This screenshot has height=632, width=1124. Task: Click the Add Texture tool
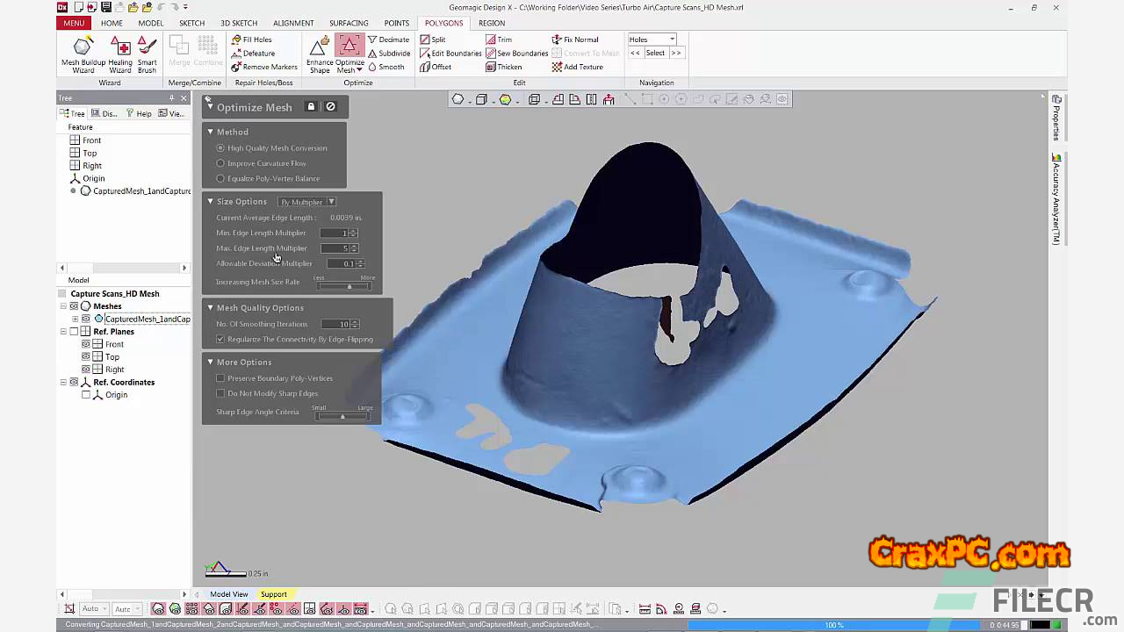(x=577, y=67)
